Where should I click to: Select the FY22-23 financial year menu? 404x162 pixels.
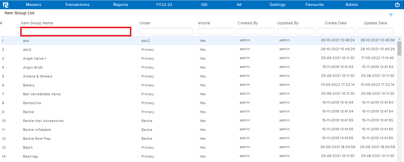click(x=164, y=5)
